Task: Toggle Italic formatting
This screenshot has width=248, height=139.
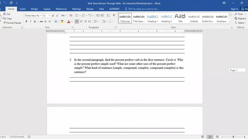Action: (31, 22)
